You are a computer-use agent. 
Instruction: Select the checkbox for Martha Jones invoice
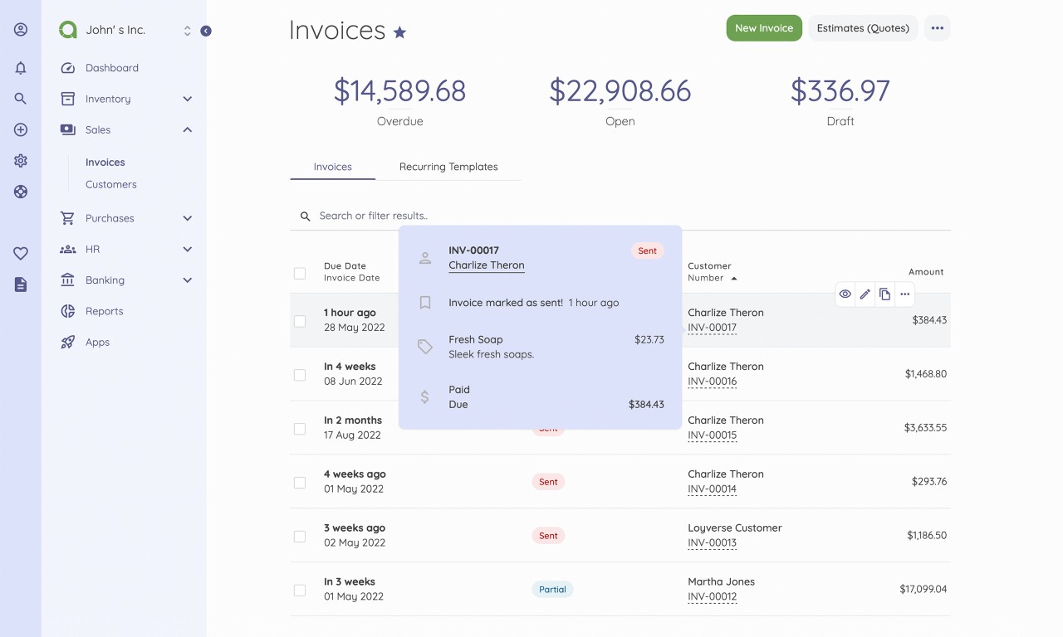tap(300, 590)
